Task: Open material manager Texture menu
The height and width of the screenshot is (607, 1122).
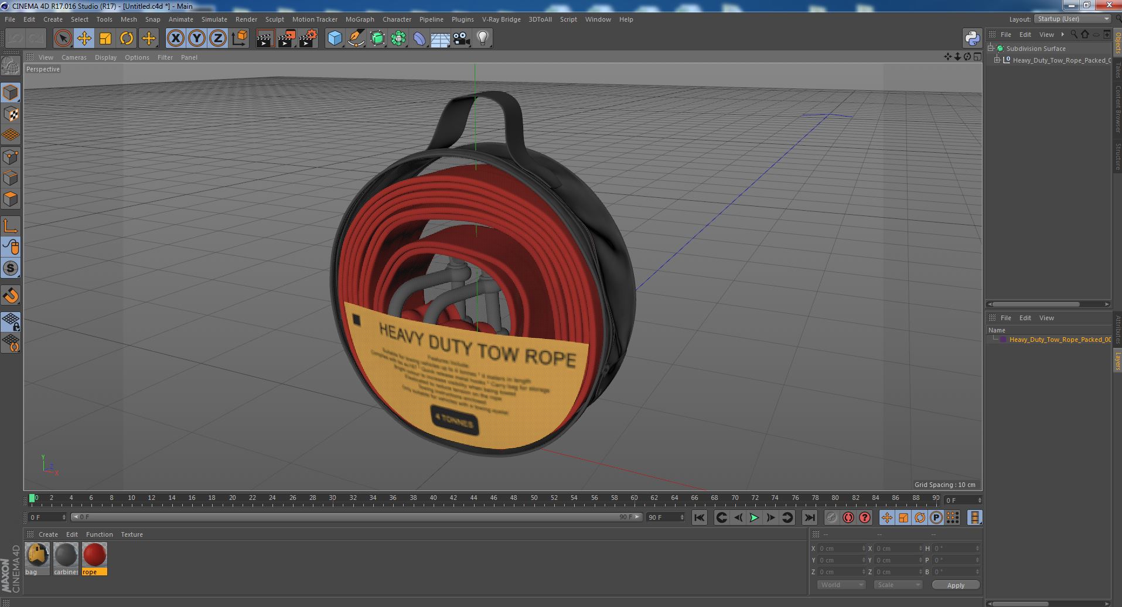Action: pos(132,534)
